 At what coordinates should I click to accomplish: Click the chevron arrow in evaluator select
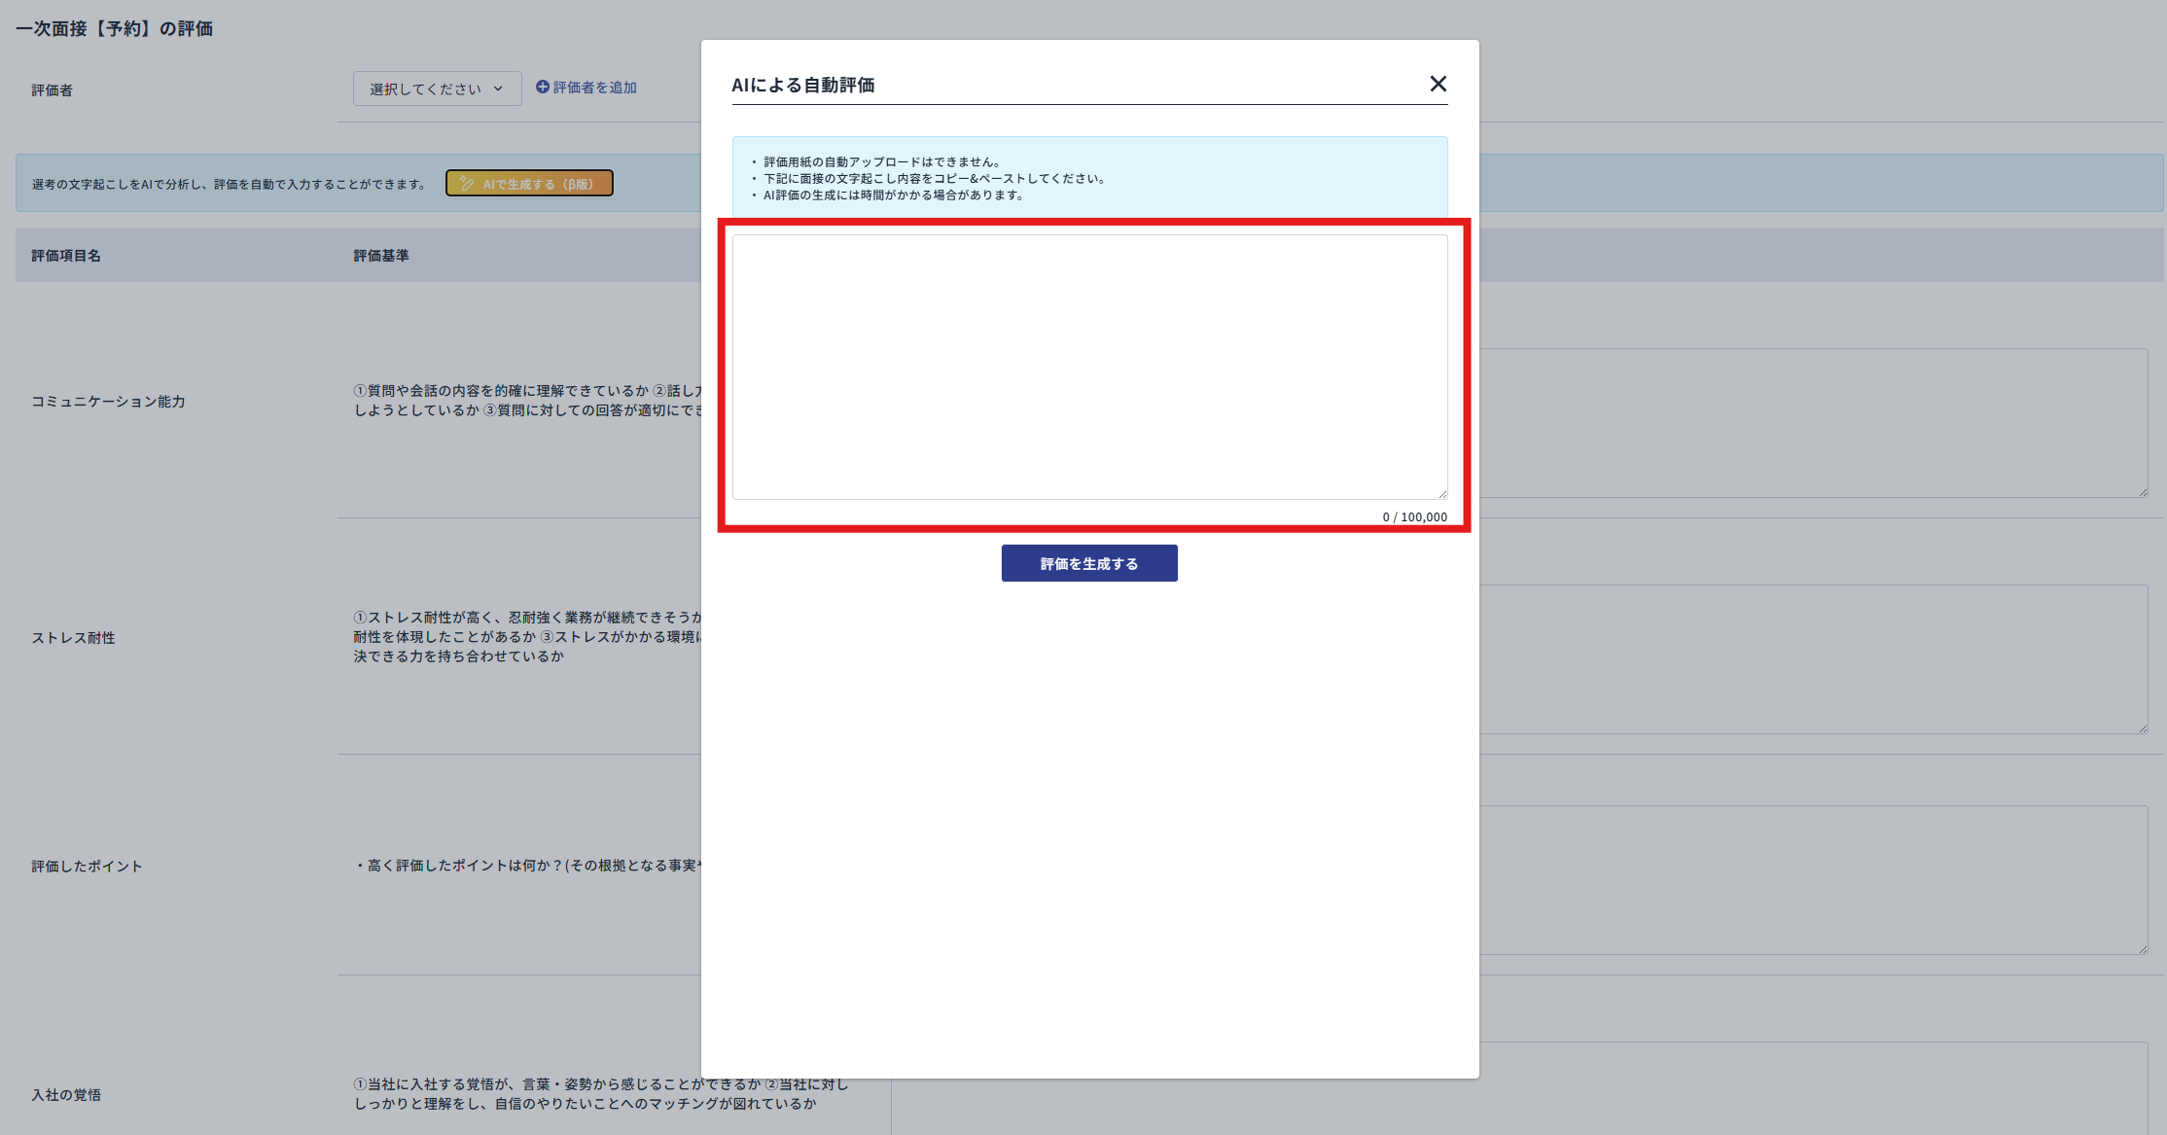coord(498,89)
